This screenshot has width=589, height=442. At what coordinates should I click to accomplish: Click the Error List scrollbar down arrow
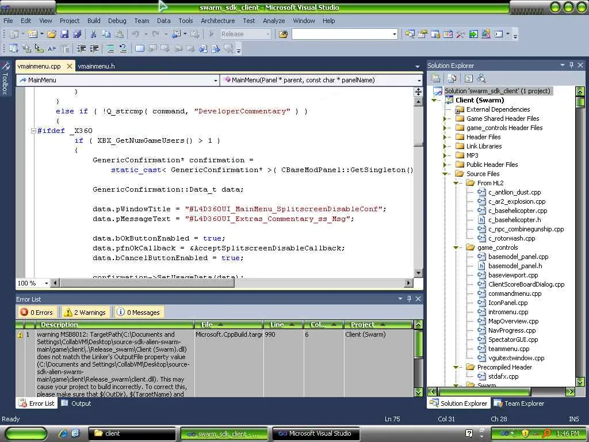(419, 392)
